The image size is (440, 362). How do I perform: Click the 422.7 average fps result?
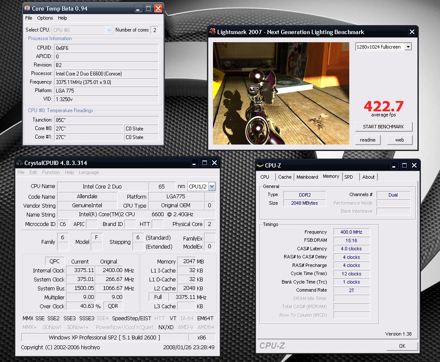384,106
